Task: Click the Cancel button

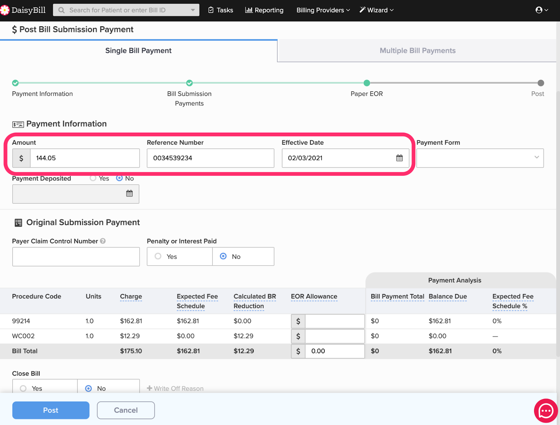Action: (126, 410)
